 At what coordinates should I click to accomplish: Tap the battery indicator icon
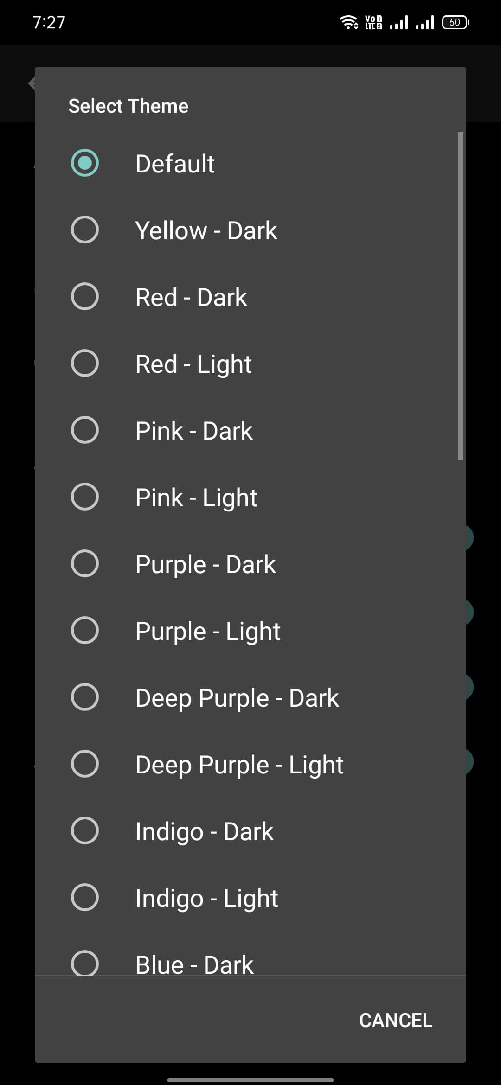coord(456,22)
